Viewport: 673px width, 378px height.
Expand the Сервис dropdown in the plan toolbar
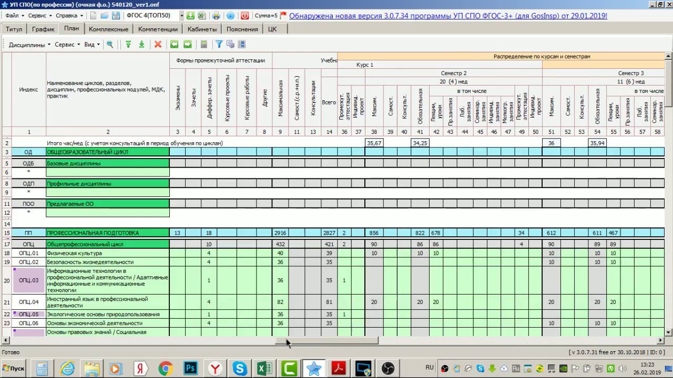(67, 45)
